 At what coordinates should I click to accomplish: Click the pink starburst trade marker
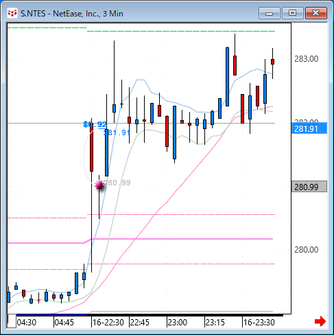[99, 185]
